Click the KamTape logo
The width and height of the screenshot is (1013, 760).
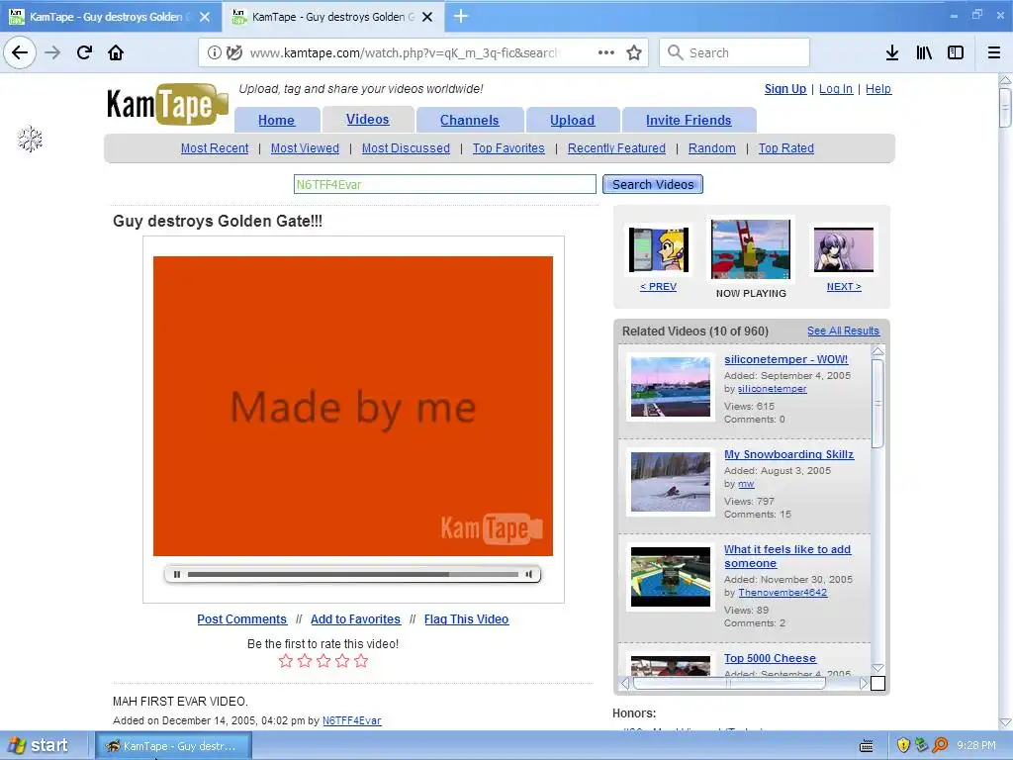(x=167, y=105)
